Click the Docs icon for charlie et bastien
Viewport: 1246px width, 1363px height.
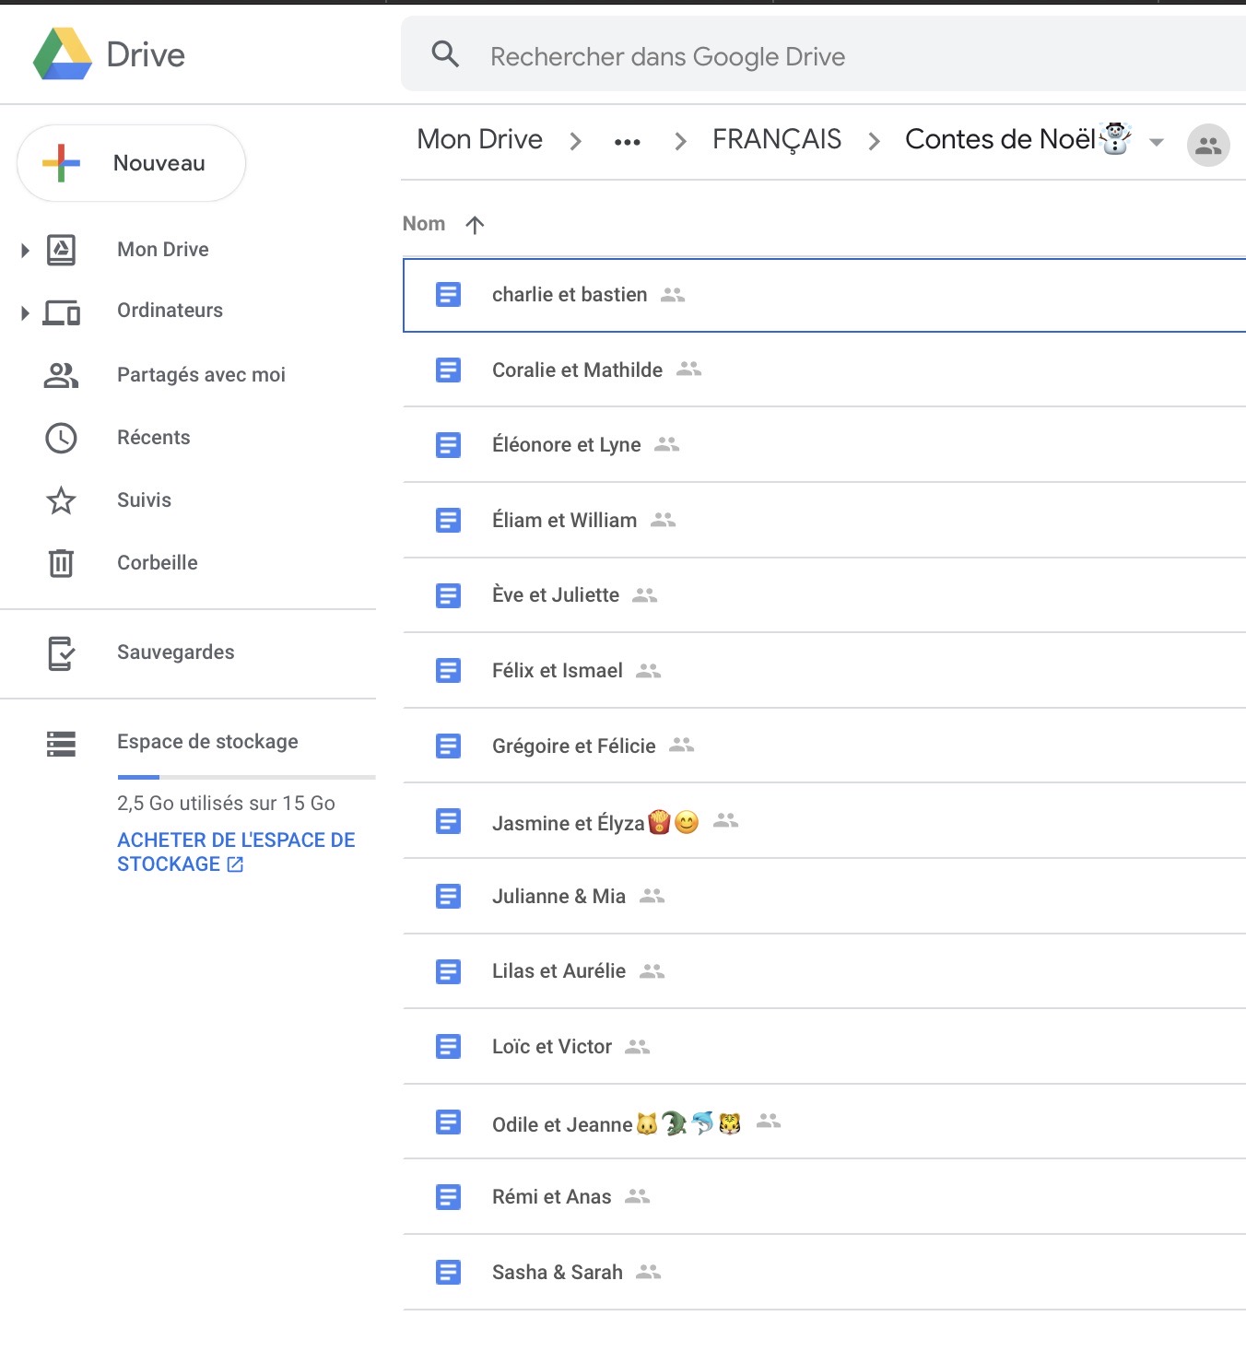coord(448,295)
